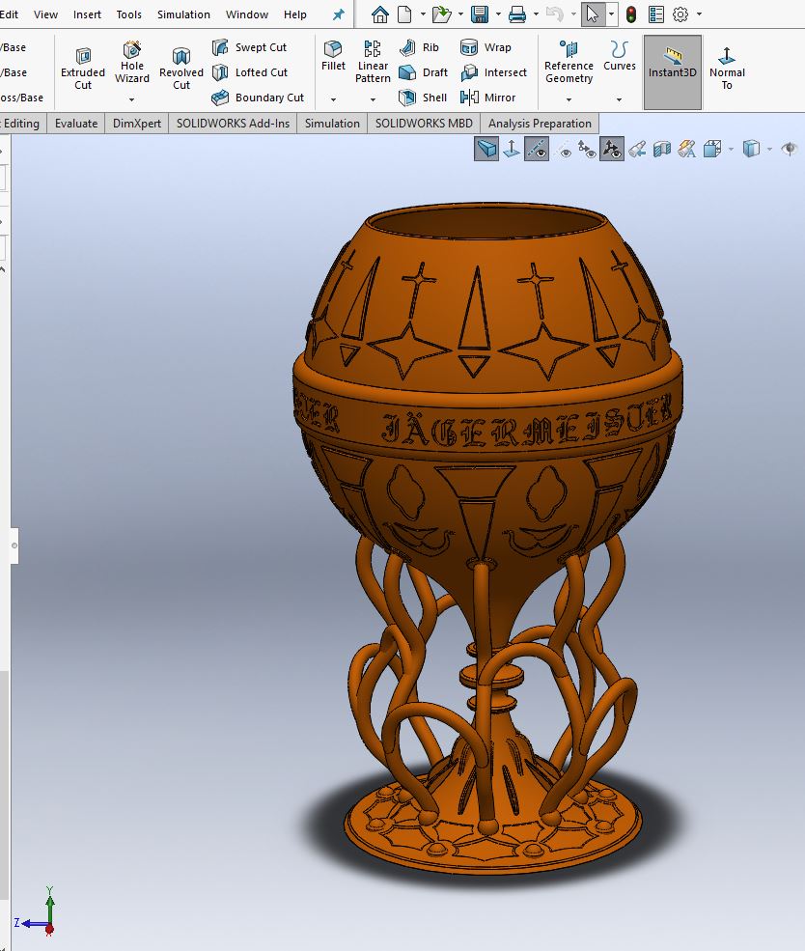This screenshot has height=951, width=805.
Task: Choose the Swept Cut tool
Action: tap(250, 47)
